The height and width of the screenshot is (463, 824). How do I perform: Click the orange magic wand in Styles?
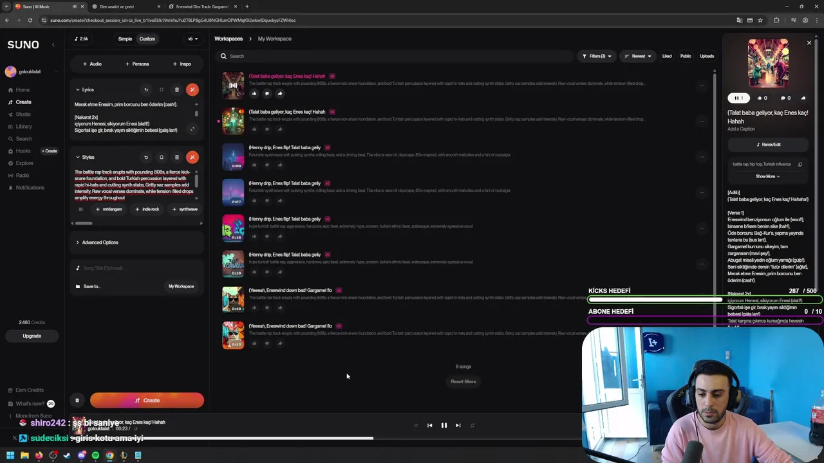[x=192, y=158]
